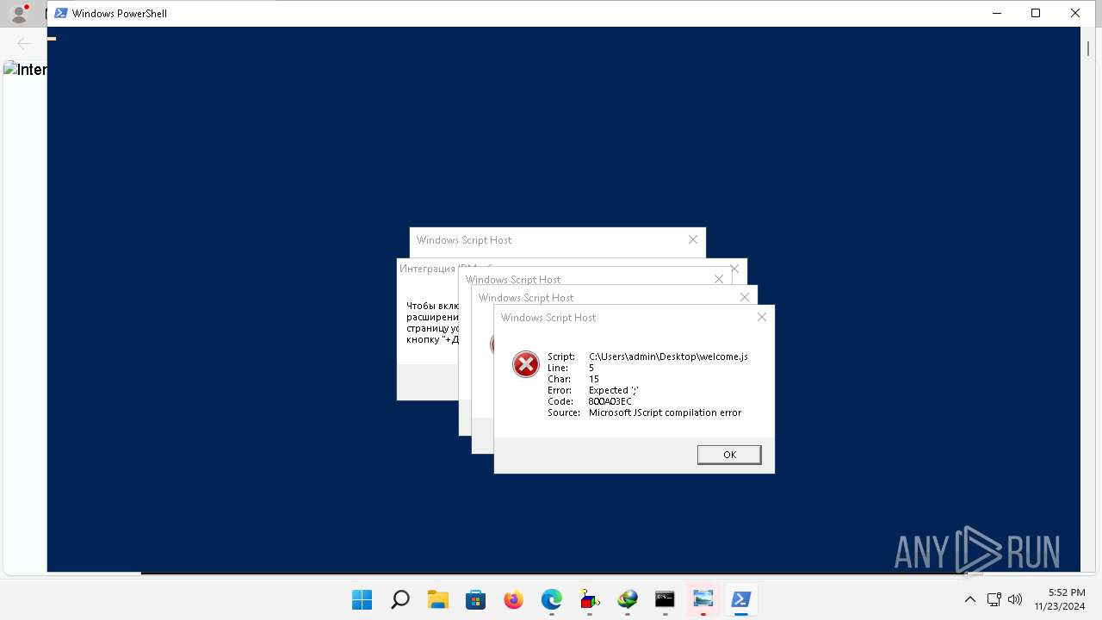Click the Photos app icon on taskbar
The width and height of the screenshot is (1102, 620).
coord(703,599)
